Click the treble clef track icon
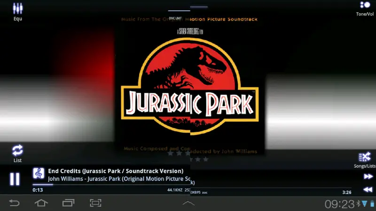The width and height of the screenshot is (376, 211). [x=39, y=173]
